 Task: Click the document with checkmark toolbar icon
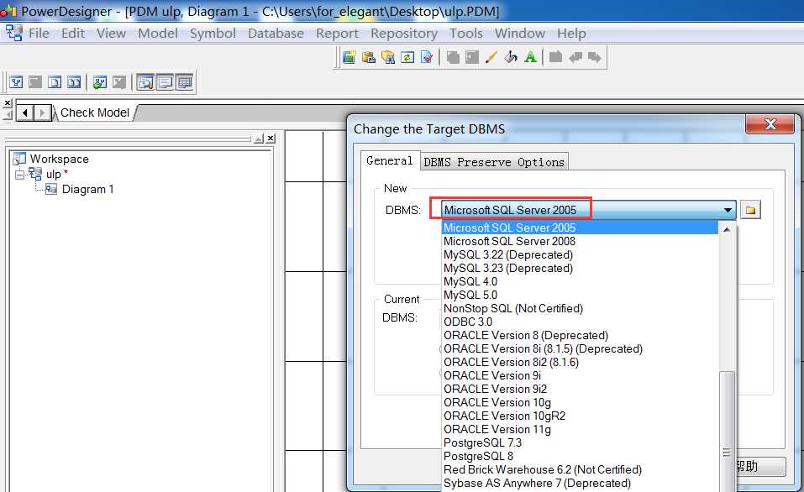[x=427, y=57]
